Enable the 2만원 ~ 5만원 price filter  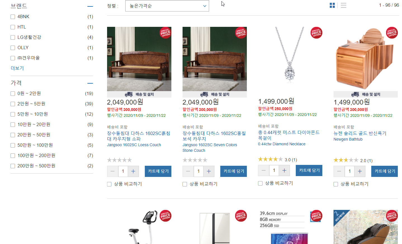[x=13, y=104]
